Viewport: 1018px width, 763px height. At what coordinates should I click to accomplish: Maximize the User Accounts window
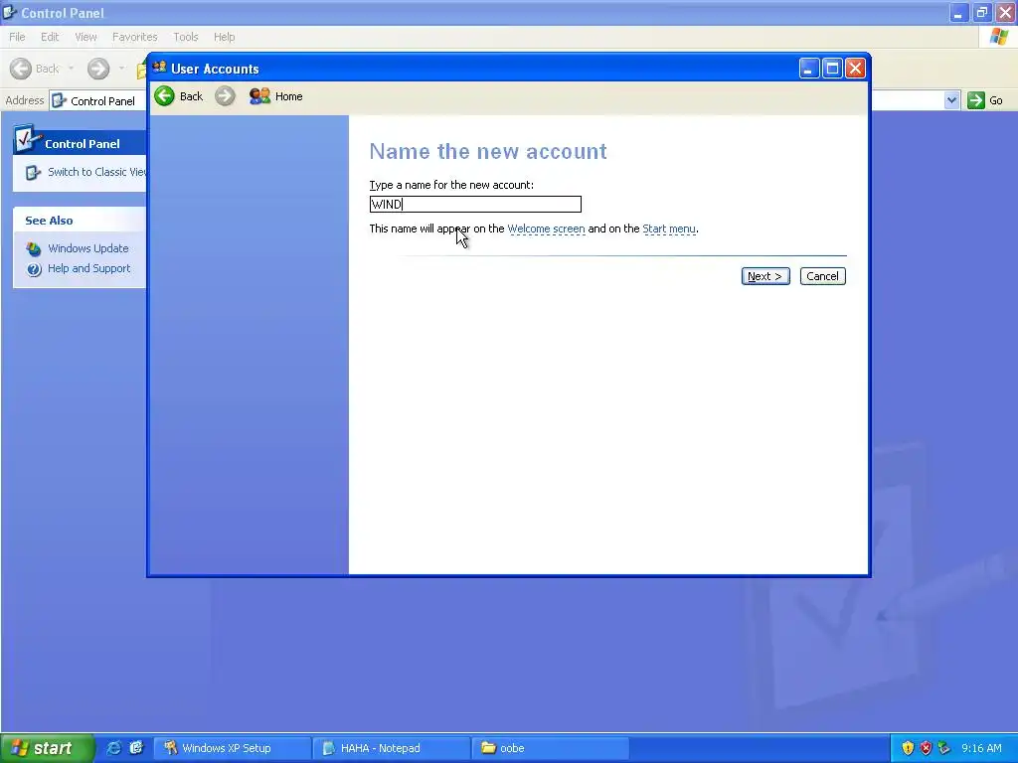click(x=832, y=69)
